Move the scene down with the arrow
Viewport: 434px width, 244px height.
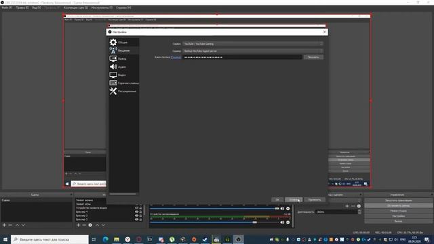[x=23, y=225]
